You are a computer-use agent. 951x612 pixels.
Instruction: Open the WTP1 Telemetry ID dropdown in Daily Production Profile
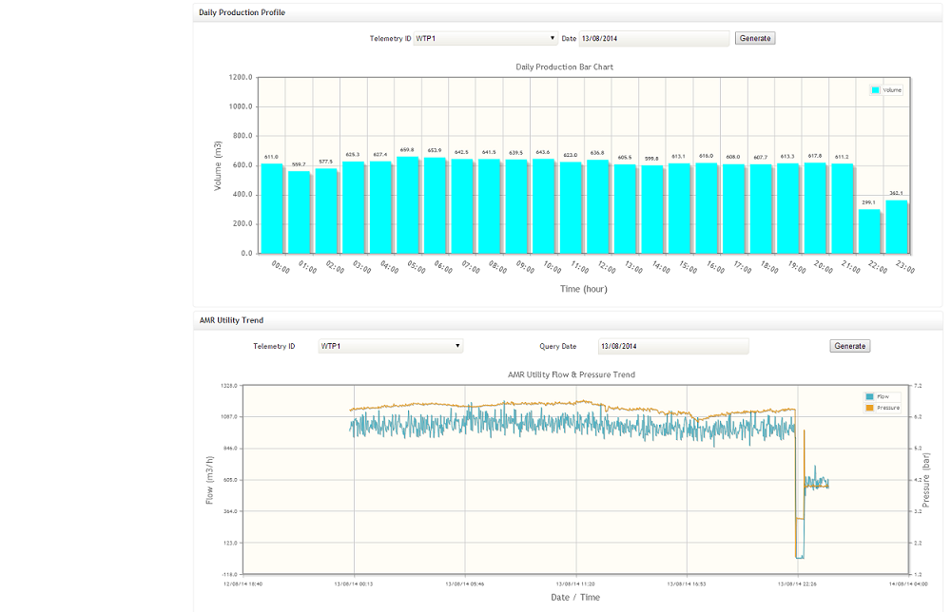(485, 38)
